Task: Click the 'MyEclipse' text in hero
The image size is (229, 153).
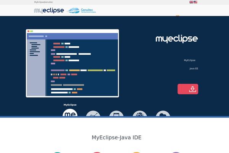Action: tap(190, 60)
